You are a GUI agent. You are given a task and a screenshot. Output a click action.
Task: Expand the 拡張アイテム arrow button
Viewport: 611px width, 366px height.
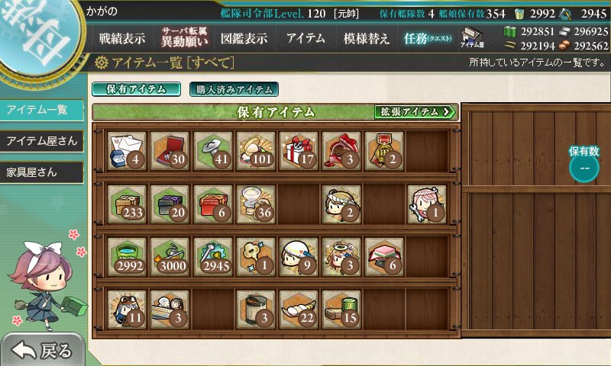(415, 112)
